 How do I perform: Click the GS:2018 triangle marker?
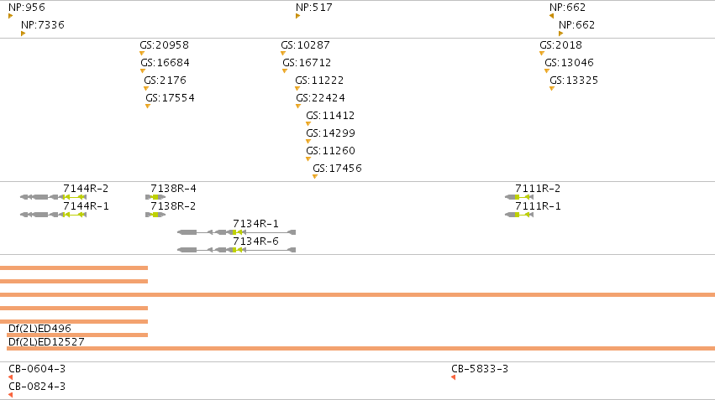coord(542,53)
